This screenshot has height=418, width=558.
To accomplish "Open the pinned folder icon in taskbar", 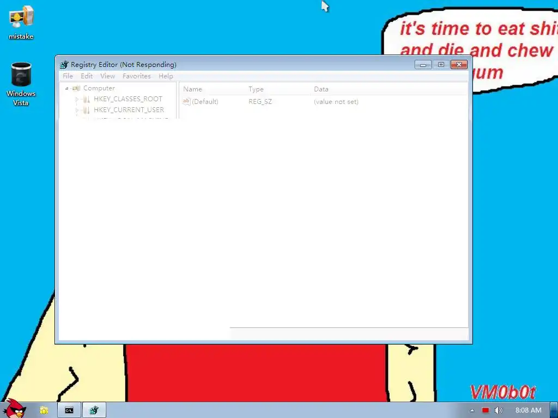I will [44, 410].
